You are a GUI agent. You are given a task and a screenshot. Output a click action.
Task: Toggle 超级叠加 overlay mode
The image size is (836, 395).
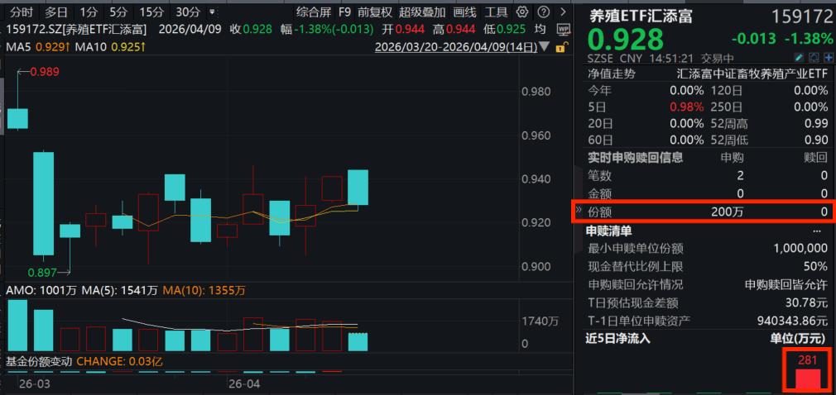(421, 12)
